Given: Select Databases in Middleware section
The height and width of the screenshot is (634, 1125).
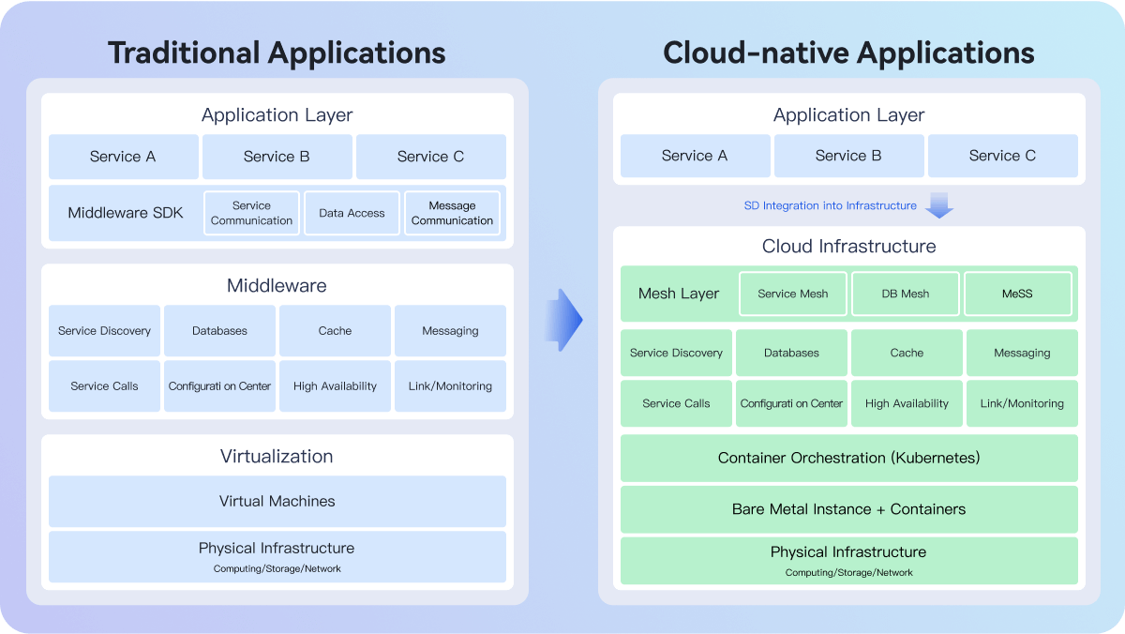Looking at the screenshot, I should (219, 331).
